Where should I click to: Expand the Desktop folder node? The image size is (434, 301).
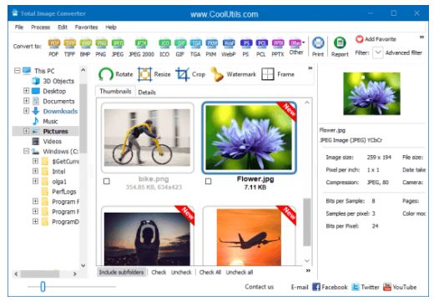tap(26, 91)
